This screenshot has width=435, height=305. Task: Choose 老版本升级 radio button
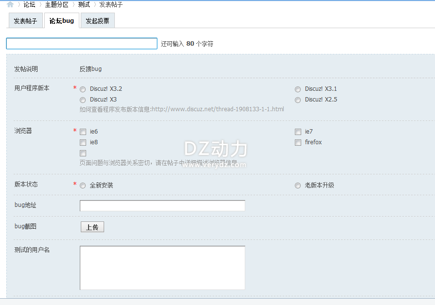pos(298,186)
